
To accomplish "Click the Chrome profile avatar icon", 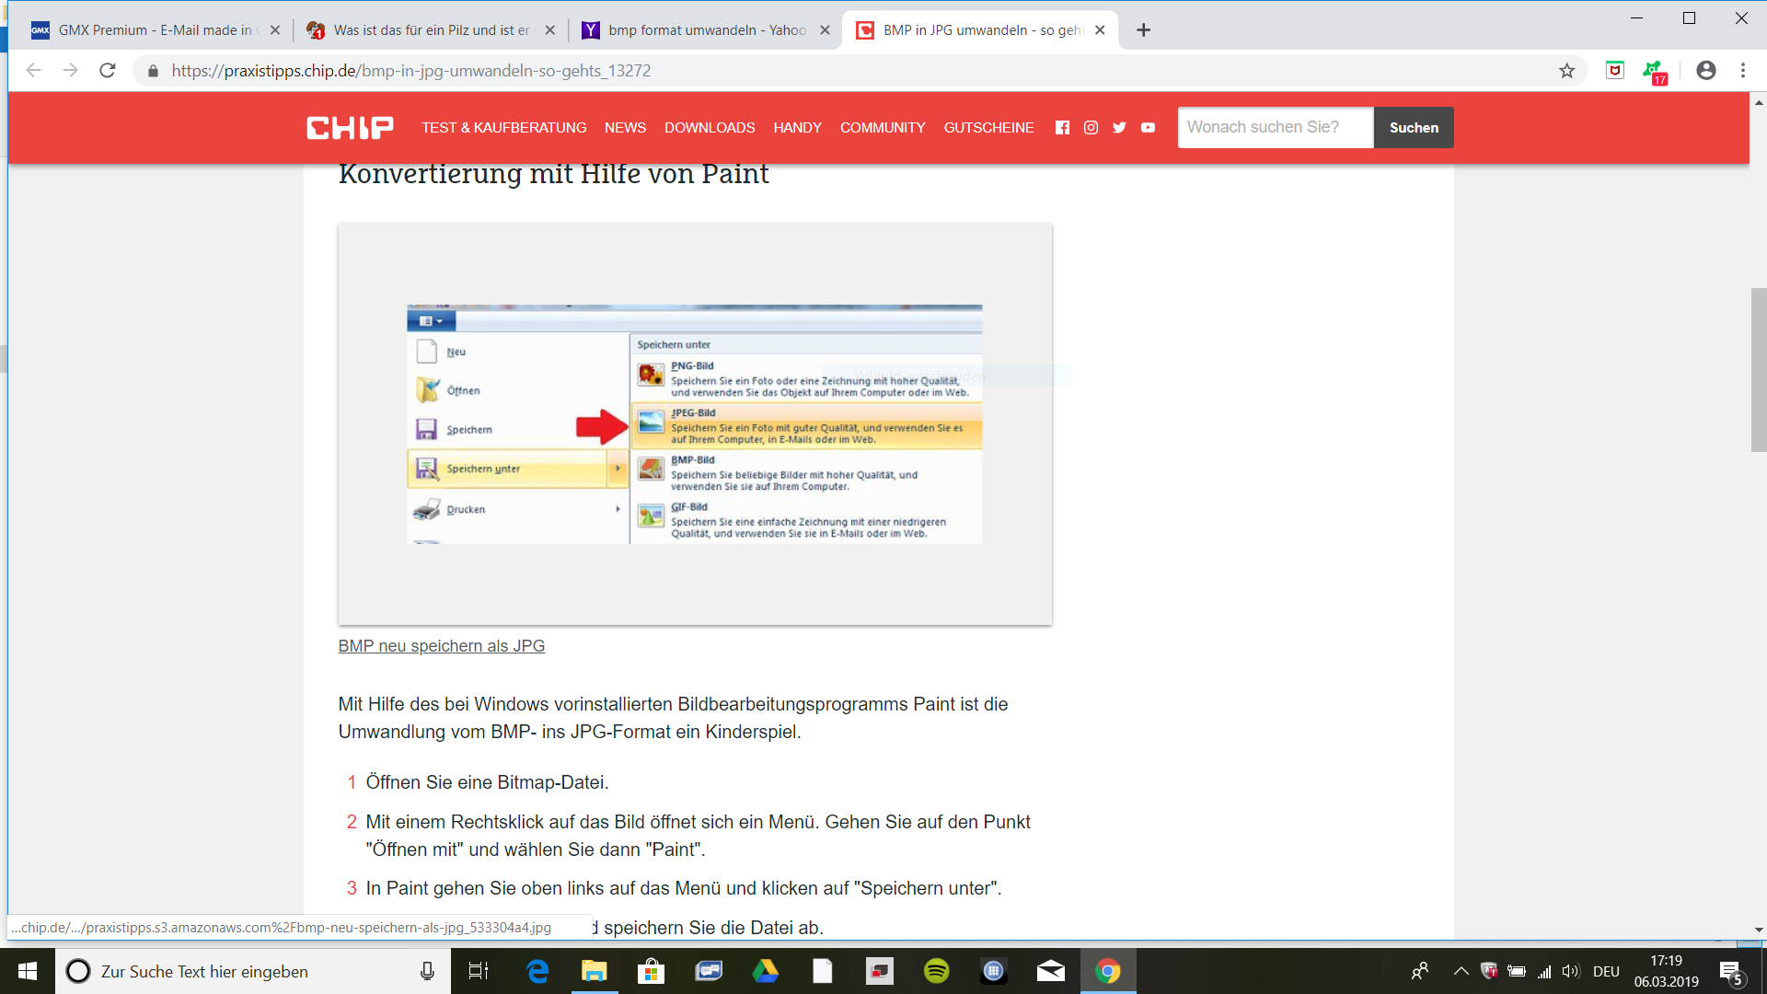I will pyautogui.click(x=1705, y=71).
